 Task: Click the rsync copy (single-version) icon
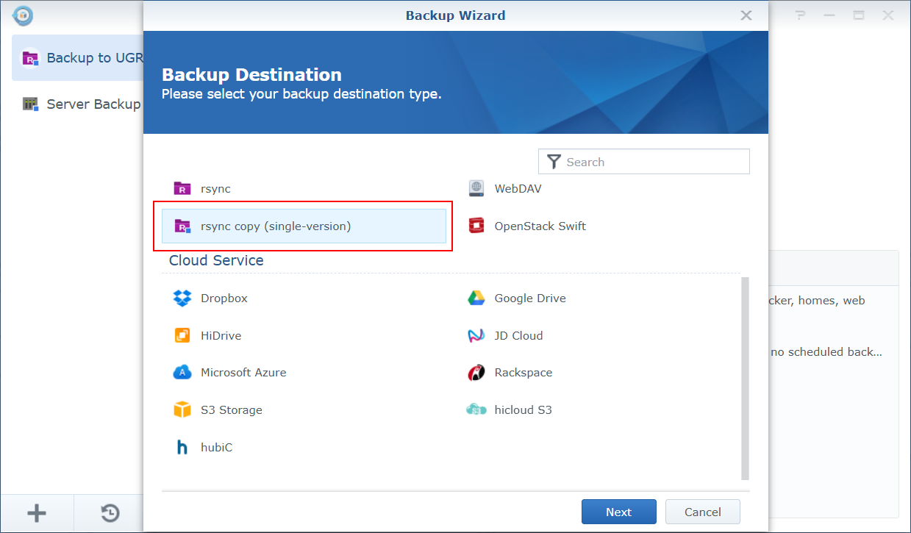click(182, 226)
